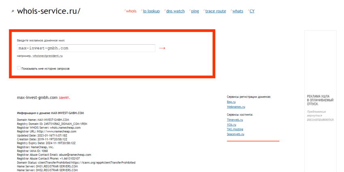
Task: Visit the Reg.ru registrar link
Action: (231, 102)
